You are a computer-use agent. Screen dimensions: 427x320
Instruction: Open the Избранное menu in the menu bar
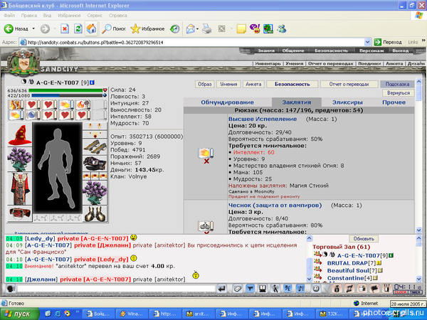(69, 16)
